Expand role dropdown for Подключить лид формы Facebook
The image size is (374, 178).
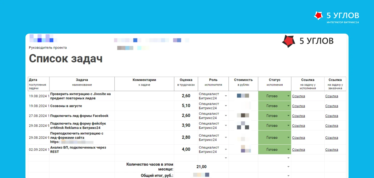pos(226,116)
